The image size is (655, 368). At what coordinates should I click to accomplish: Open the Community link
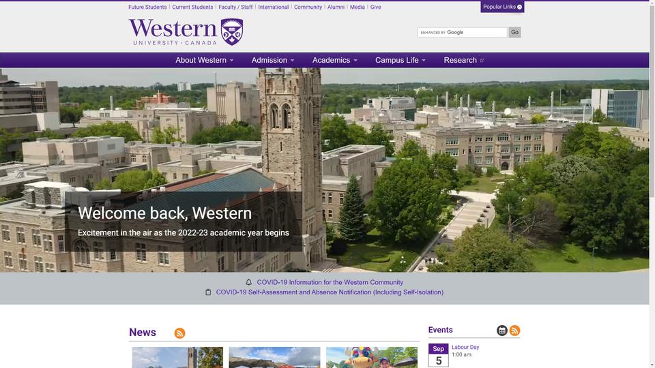[308, 7]
